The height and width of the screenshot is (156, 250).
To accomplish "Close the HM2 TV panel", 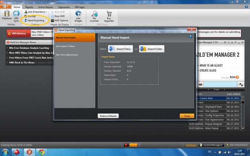I will coord(242,42).
